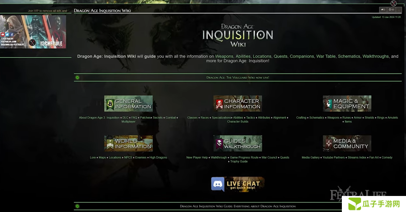Open the General Information banner
Viewport: 406px width, 212px height.
tap(128, 104)
